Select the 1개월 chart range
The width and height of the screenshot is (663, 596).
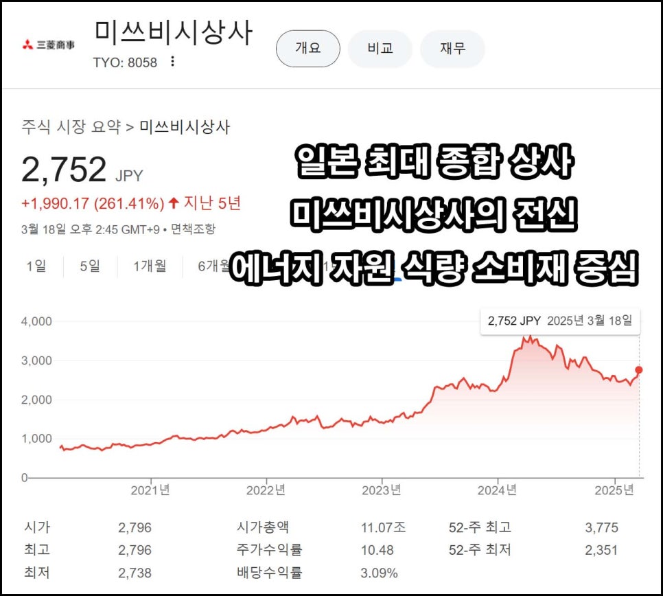pos(150,266)
